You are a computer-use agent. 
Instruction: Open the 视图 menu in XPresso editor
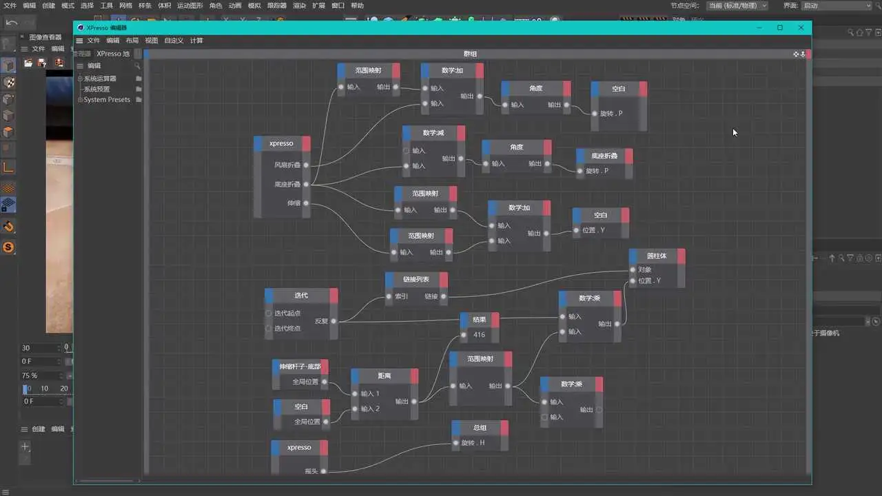(151, 41)
